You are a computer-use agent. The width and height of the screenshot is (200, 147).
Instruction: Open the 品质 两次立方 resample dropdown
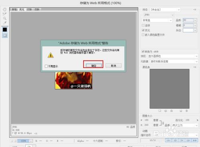click(x=185, y=125)
